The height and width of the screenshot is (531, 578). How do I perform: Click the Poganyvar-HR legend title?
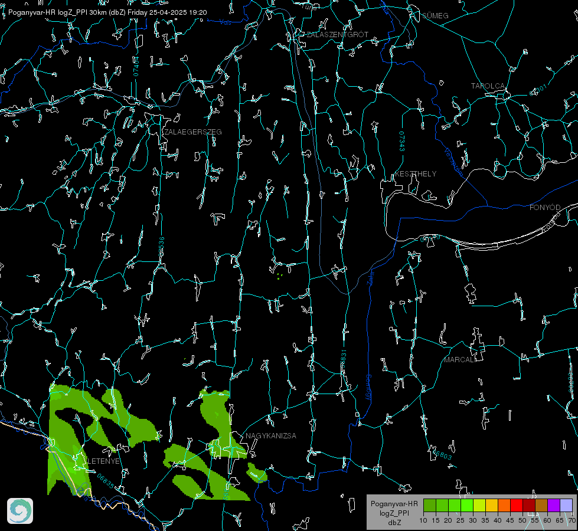coord(394,503)
